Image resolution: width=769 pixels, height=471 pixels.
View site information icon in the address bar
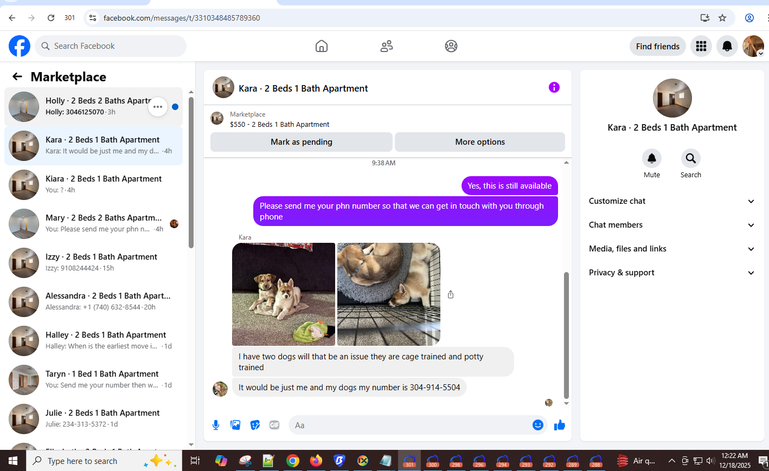pyautogui.click(x=93, y=18)
